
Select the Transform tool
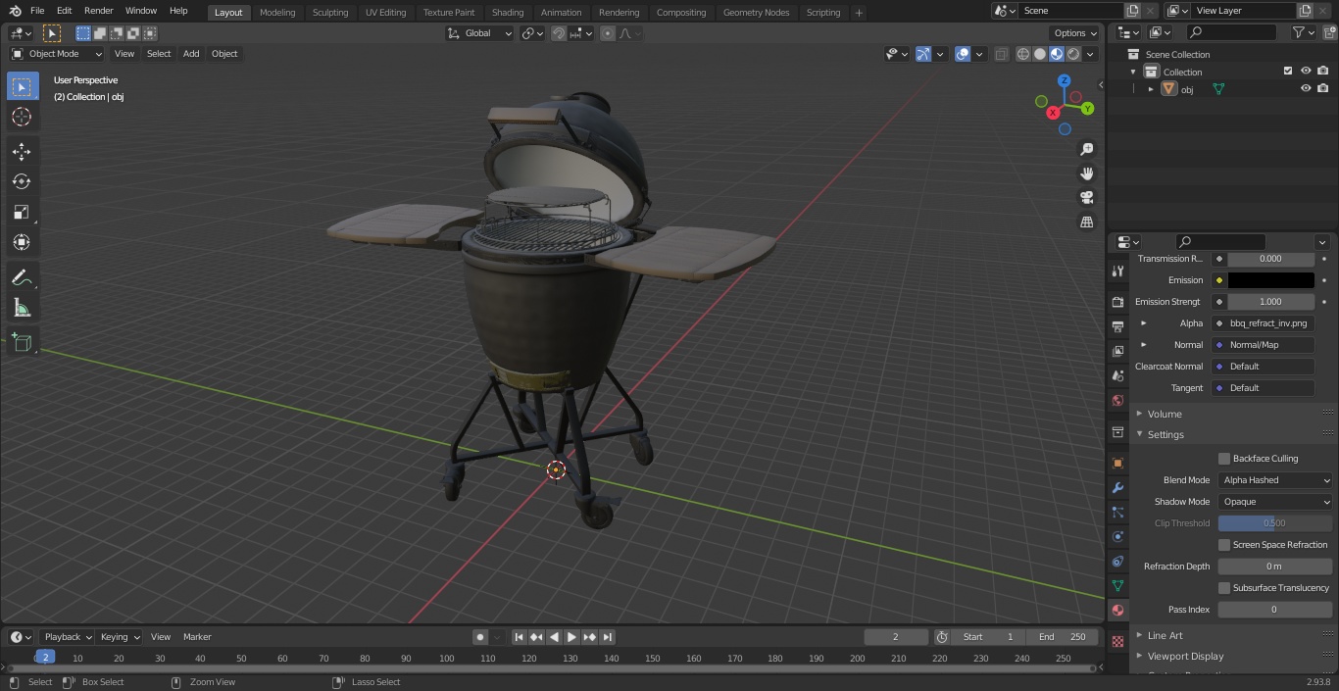point(22,242)
